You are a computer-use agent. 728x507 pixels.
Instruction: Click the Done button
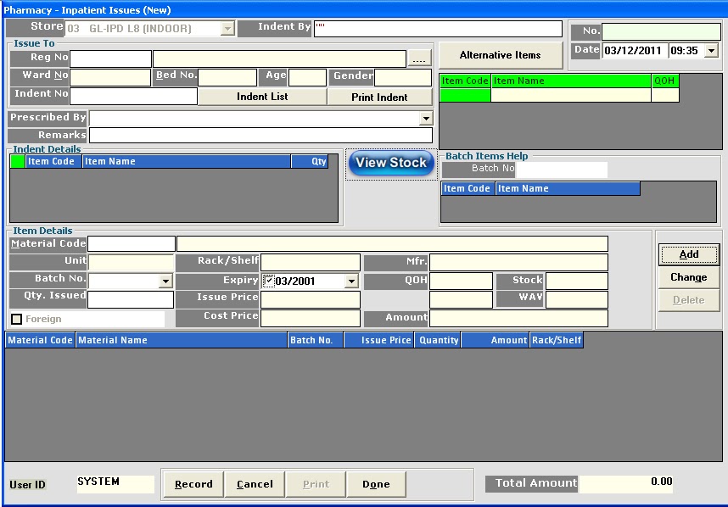tap(376, 485)
